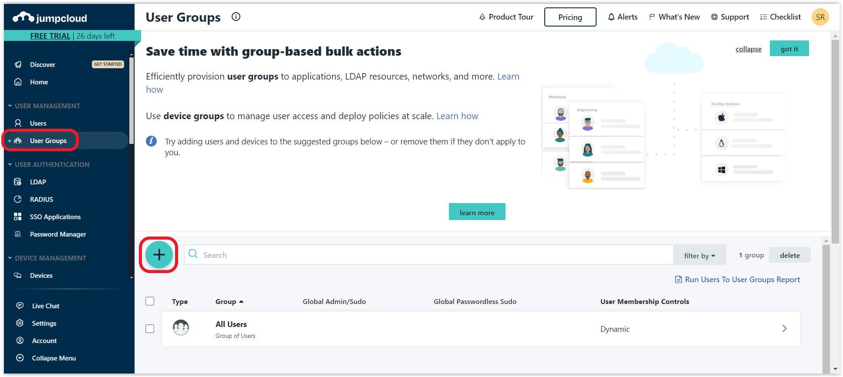Click the delete button
This screenshot has height=377, width=843.
(789, 255)
